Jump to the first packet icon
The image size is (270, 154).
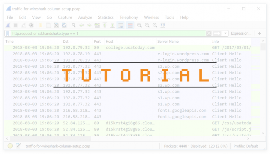coord(105,25)
